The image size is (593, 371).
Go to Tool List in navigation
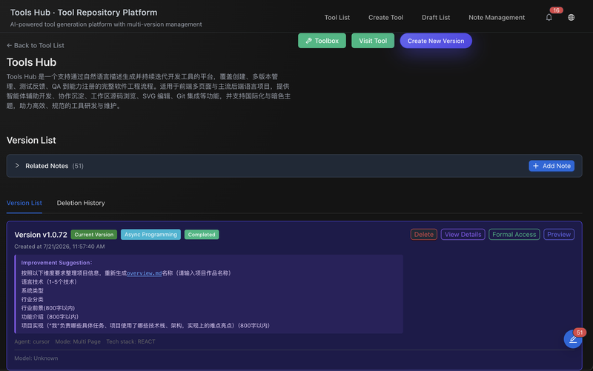click(337, 17)
